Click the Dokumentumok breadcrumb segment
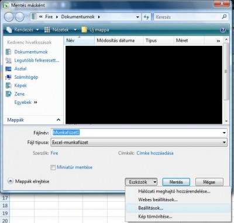 pyautogui.click(x=78, y=17)
